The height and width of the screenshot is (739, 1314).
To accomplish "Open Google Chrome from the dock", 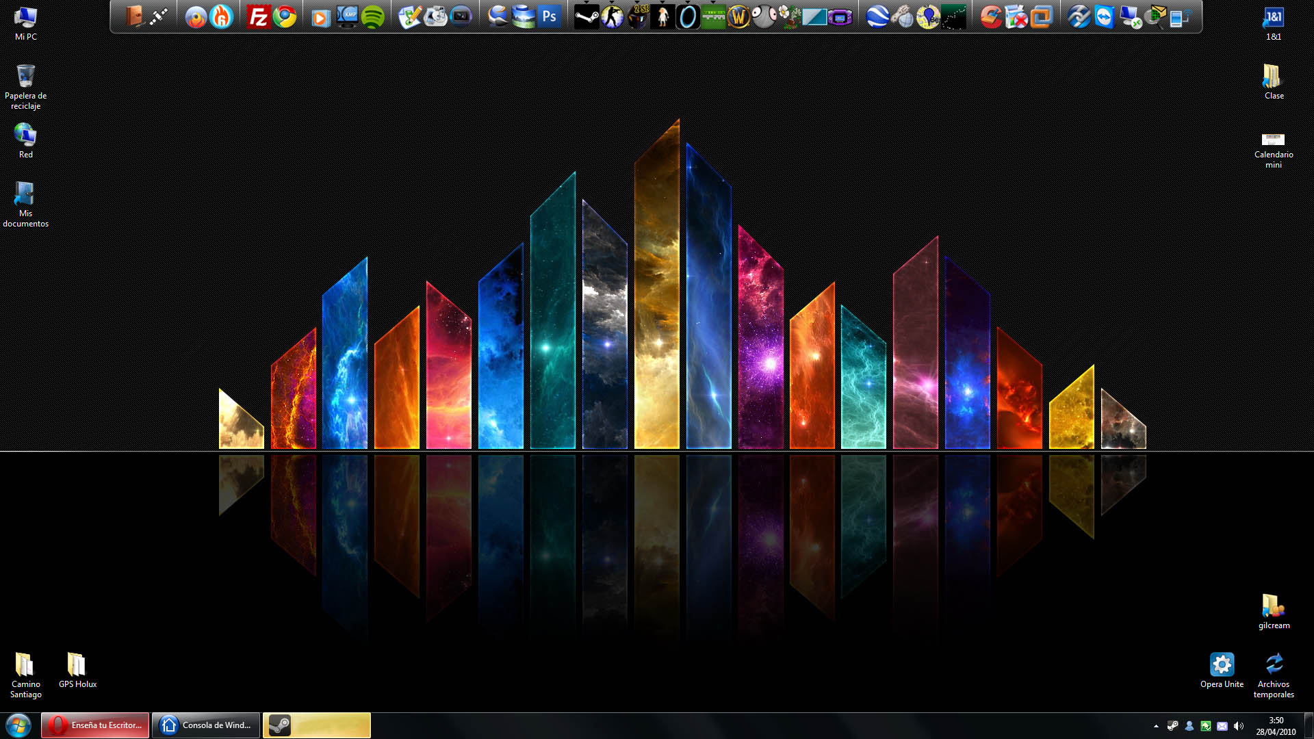I will point(285,16).
